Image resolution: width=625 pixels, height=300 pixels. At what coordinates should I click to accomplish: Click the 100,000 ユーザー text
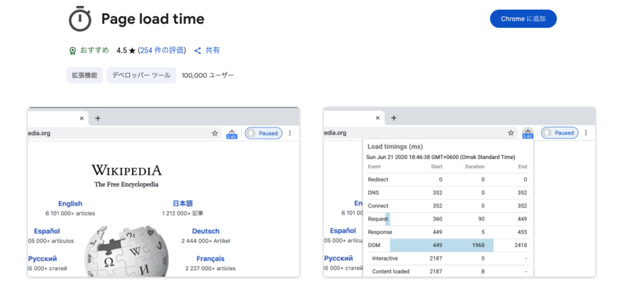(208, 75)
